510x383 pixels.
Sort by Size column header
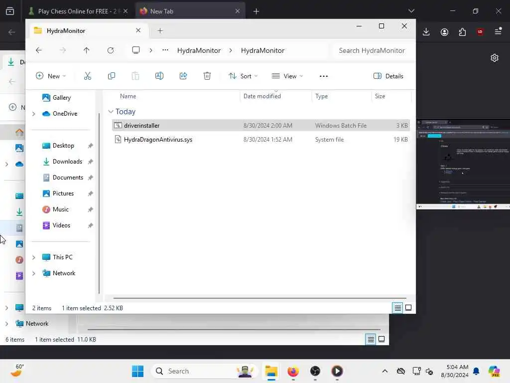point(380,96)
